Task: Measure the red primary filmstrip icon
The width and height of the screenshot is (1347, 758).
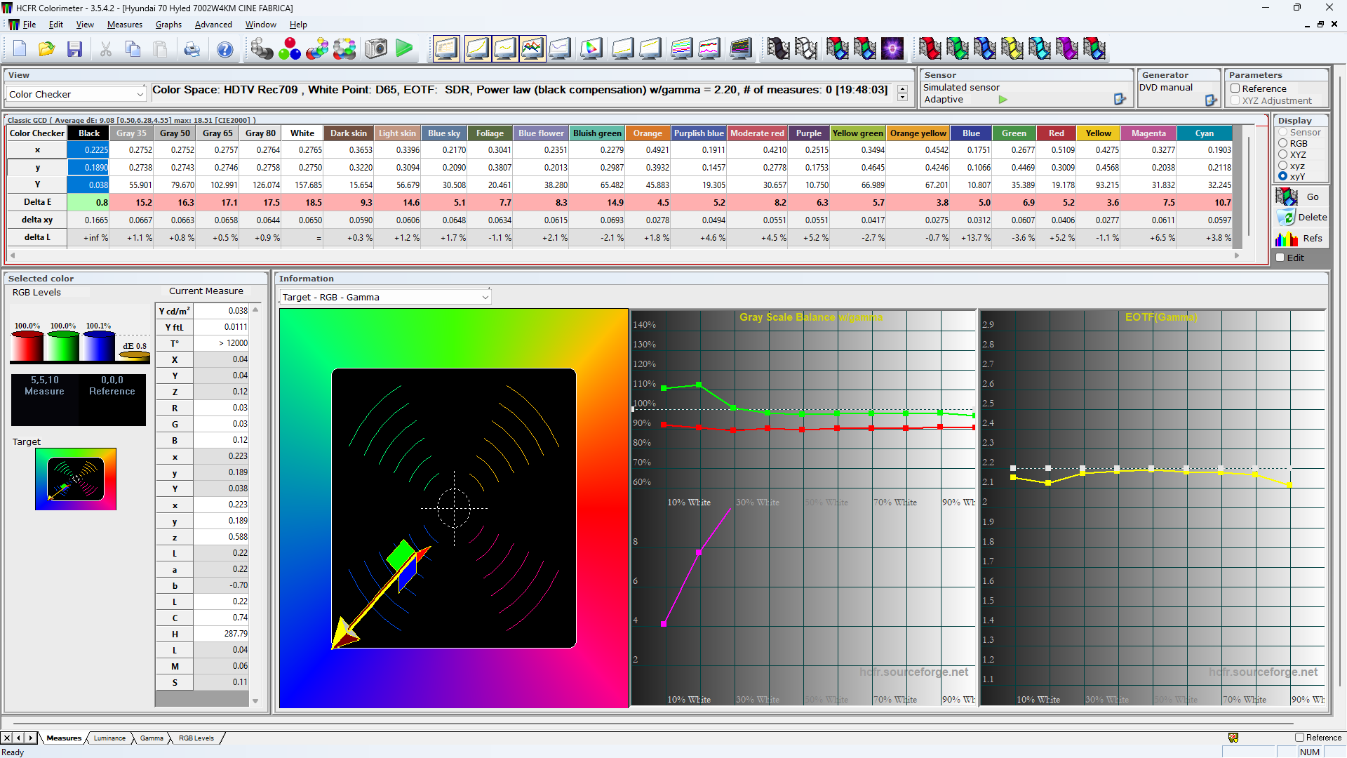Action: point(931,48)
